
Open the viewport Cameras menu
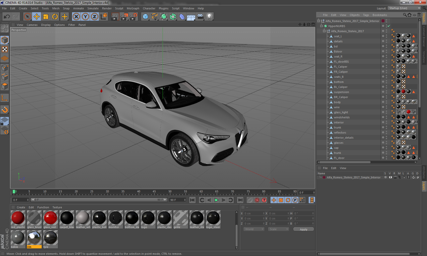click(32, 25)
